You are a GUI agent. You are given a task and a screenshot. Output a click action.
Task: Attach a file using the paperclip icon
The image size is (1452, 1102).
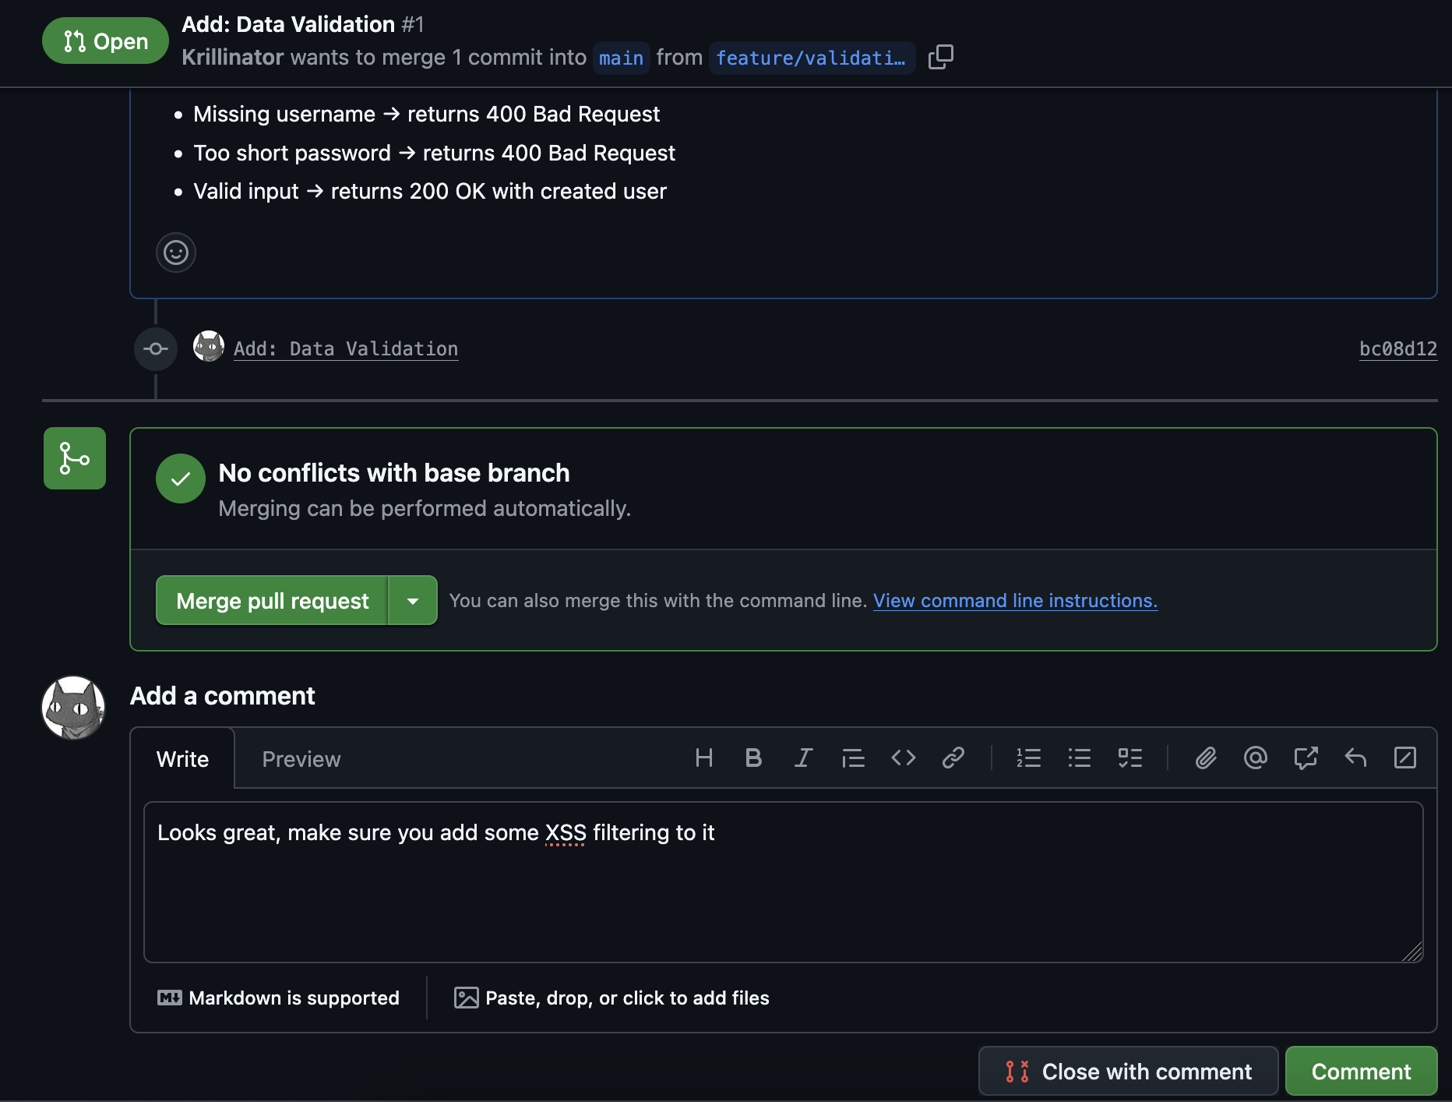tap(1205, 758)
